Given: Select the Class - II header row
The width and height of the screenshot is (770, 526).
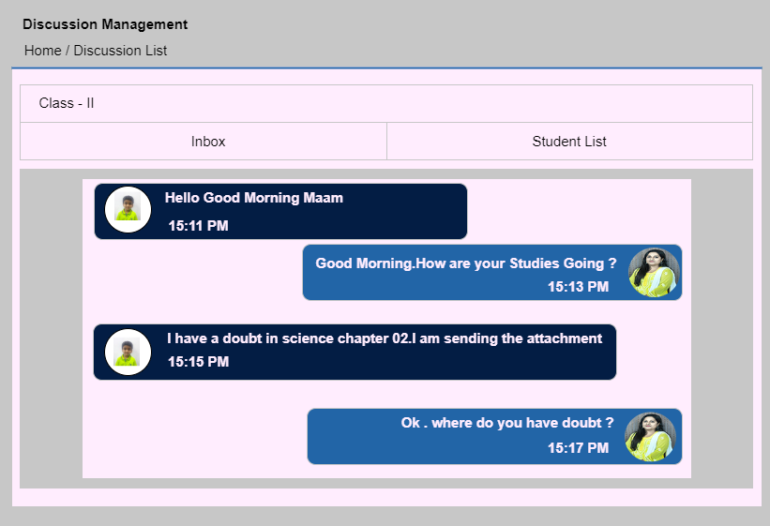Looking at the screenshot, I should (386, 104).
